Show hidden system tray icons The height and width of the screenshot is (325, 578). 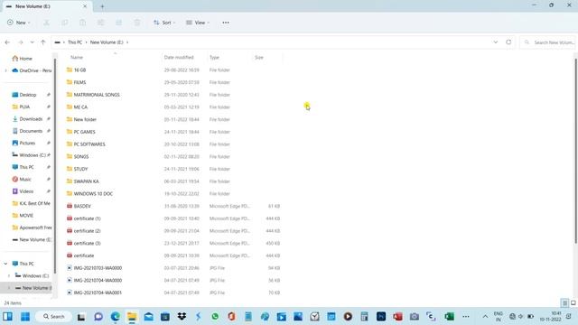485,317
